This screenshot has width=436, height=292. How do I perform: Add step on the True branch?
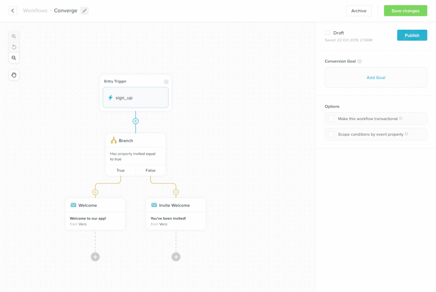click(95, 192)
